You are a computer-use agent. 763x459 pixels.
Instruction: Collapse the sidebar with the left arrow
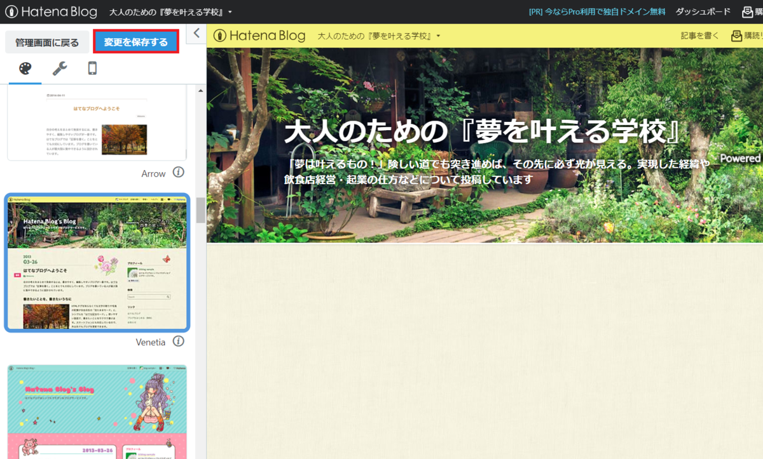[196, 34]
